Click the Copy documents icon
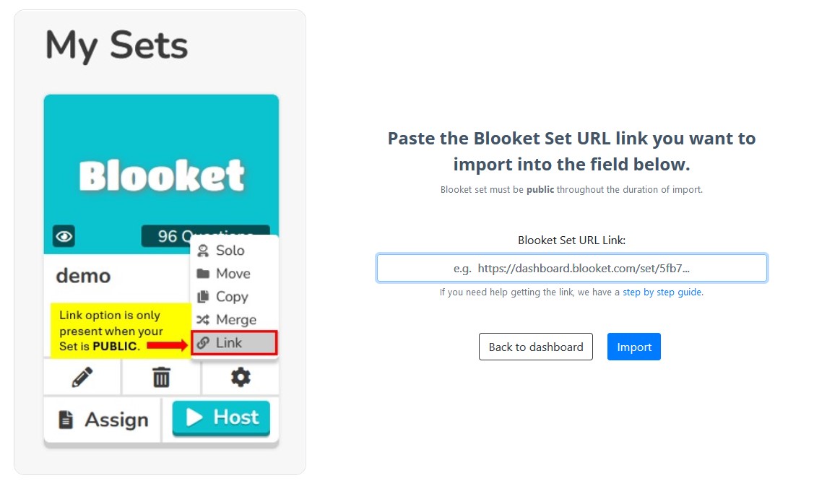The width and height of the screenshot is (814, 486). tap(203, 297)
